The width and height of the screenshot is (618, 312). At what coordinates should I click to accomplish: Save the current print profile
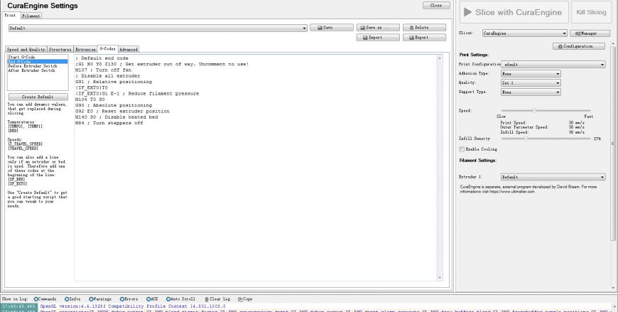(x=332, y=28)
